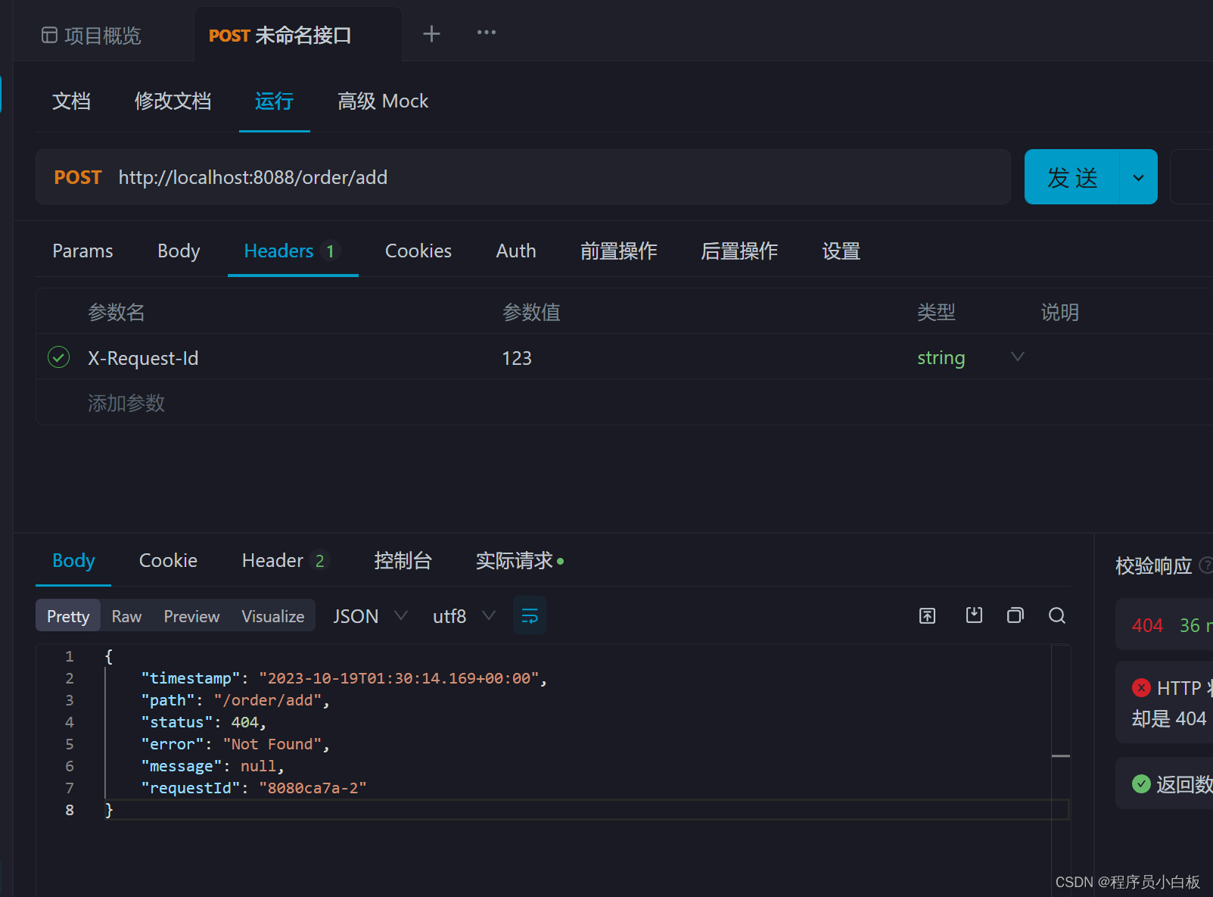The width and height of the screenshot is (1213, 897).
Task: Open the POST method selector
Action: 78,177
